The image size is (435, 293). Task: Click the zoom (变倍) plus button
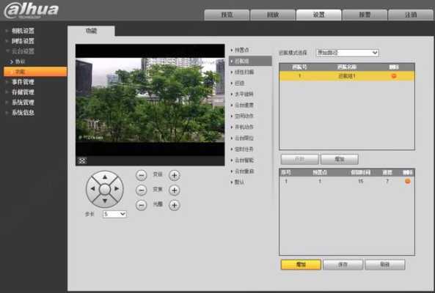[175, 175]
